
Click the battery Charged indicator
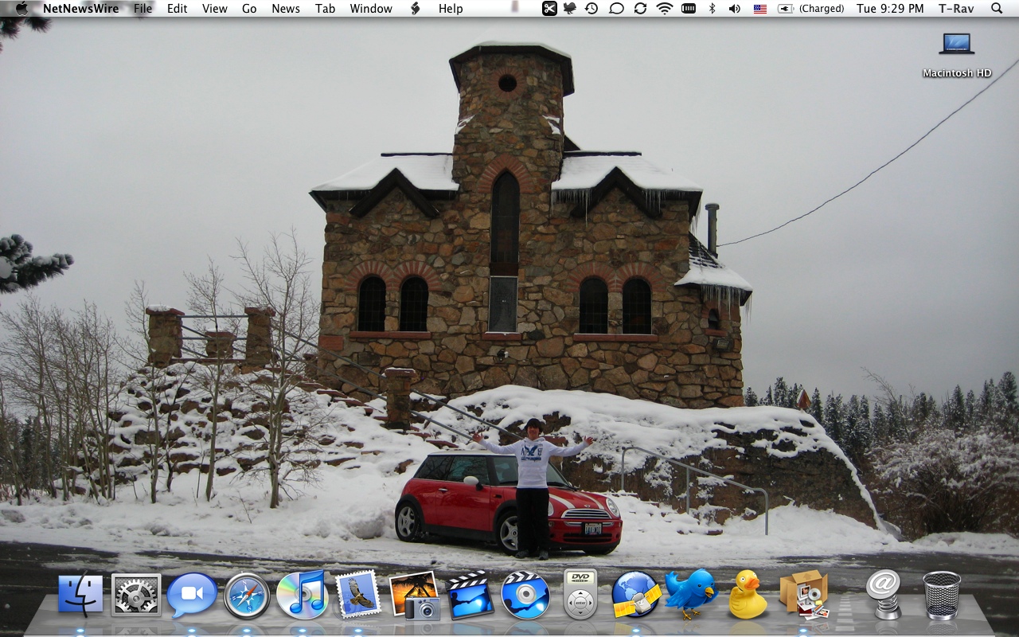pos(810,9)
